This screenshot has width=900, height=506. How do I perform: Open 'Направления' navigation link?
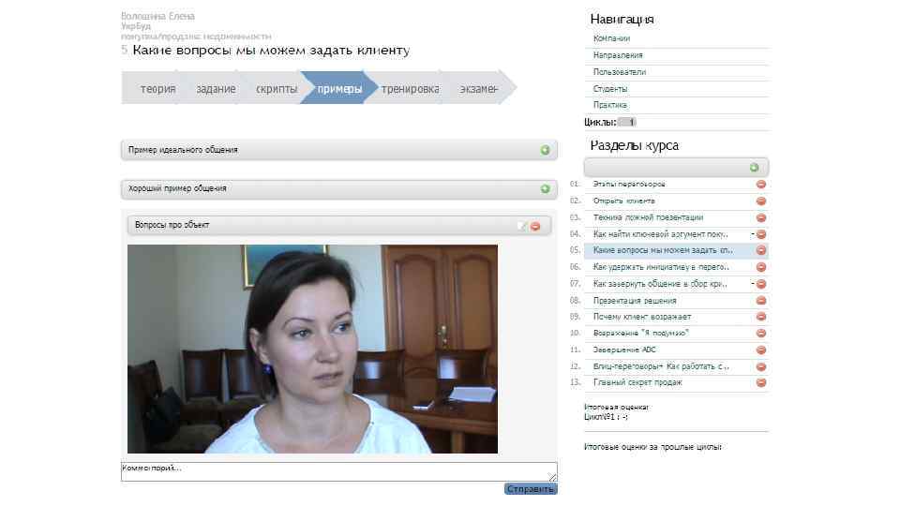(618, 55)
